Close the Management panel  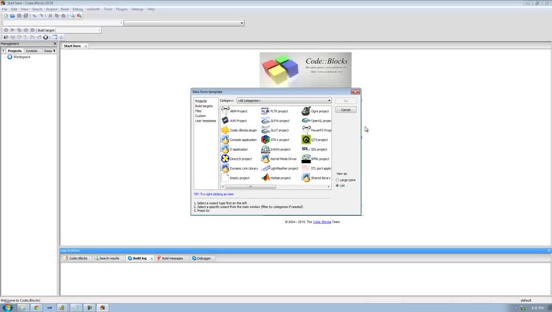(x=55, y=44)
